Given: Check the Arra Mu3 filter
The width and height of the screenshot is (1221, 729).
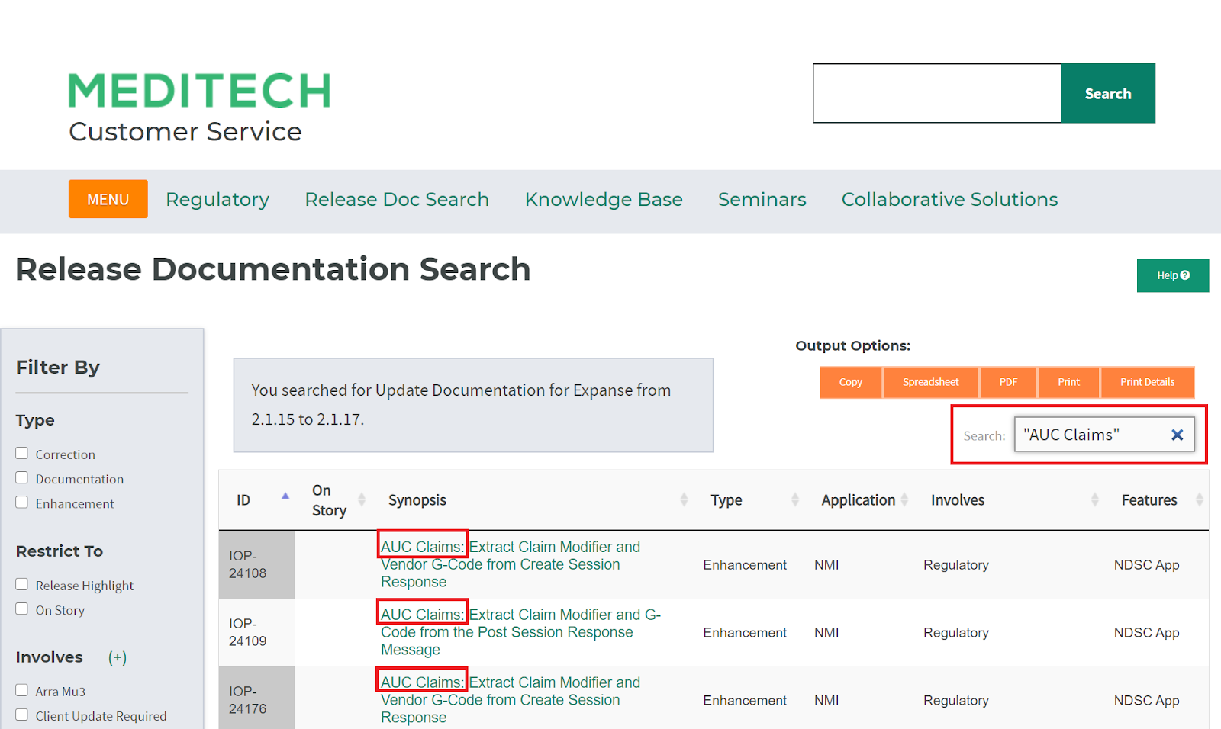Looking at the screenshot, I should point(21,690).
